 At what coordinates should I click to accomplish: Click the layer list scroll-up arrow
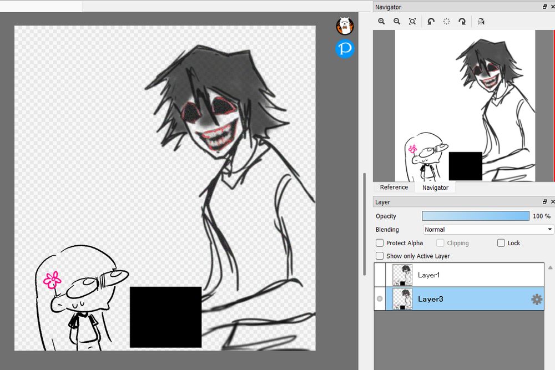pyautogui.click(x=550, y=267)
